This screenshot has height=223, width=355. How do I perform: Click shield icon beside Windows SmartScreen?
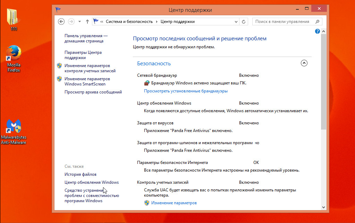(x=59, y=79)
